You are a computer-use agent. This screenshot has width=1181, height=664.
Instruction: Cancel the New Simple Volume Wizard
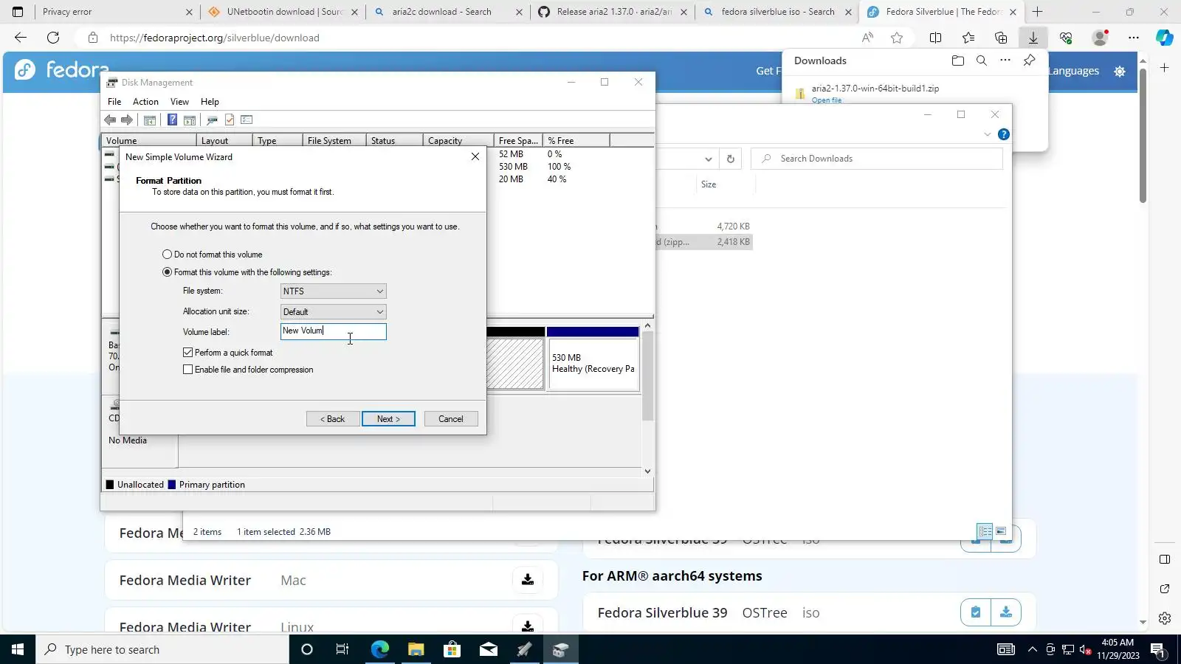451,419
